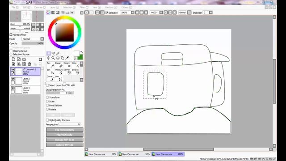Select the Rotate radio option
Screen dimensions: 286x161
point(47,109)
